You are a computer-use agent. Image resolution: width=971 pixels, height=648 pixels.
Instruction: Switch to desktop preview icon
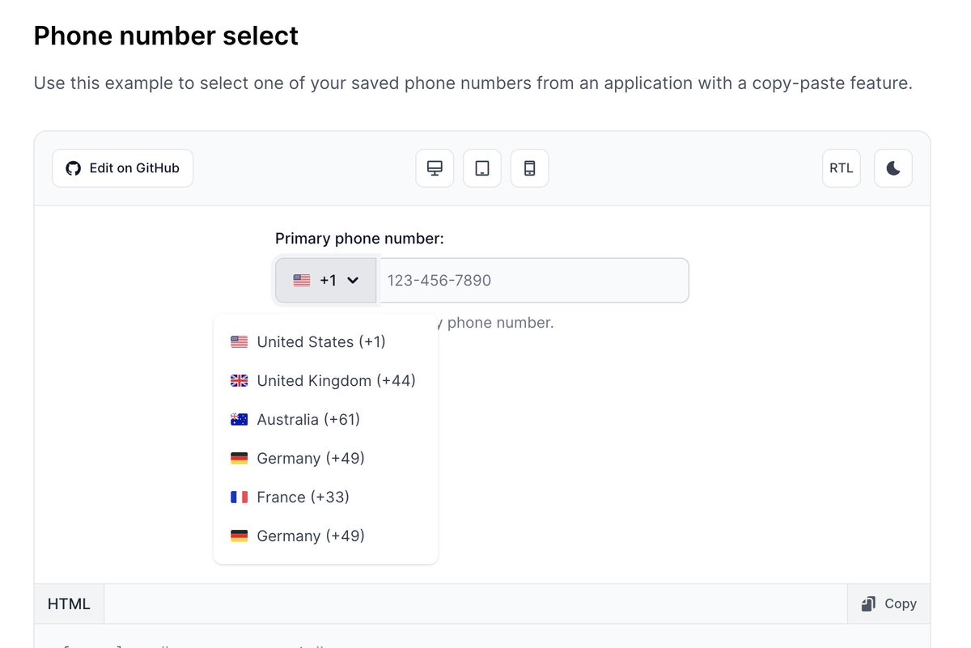click(435, 168)
